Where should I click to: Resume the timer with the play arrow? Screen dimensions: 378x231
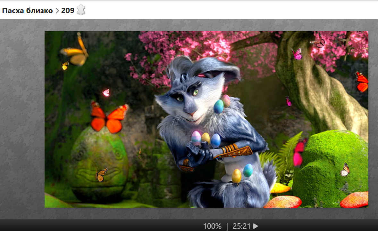coord(256,226)
